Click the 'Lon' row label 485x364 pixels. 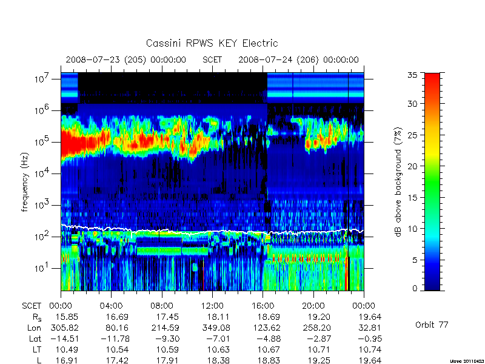tap(34, 328)
